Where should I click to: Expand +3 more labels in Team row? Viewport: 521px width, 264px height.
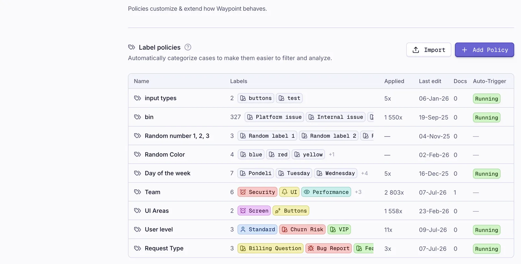[x=358, y=192]
